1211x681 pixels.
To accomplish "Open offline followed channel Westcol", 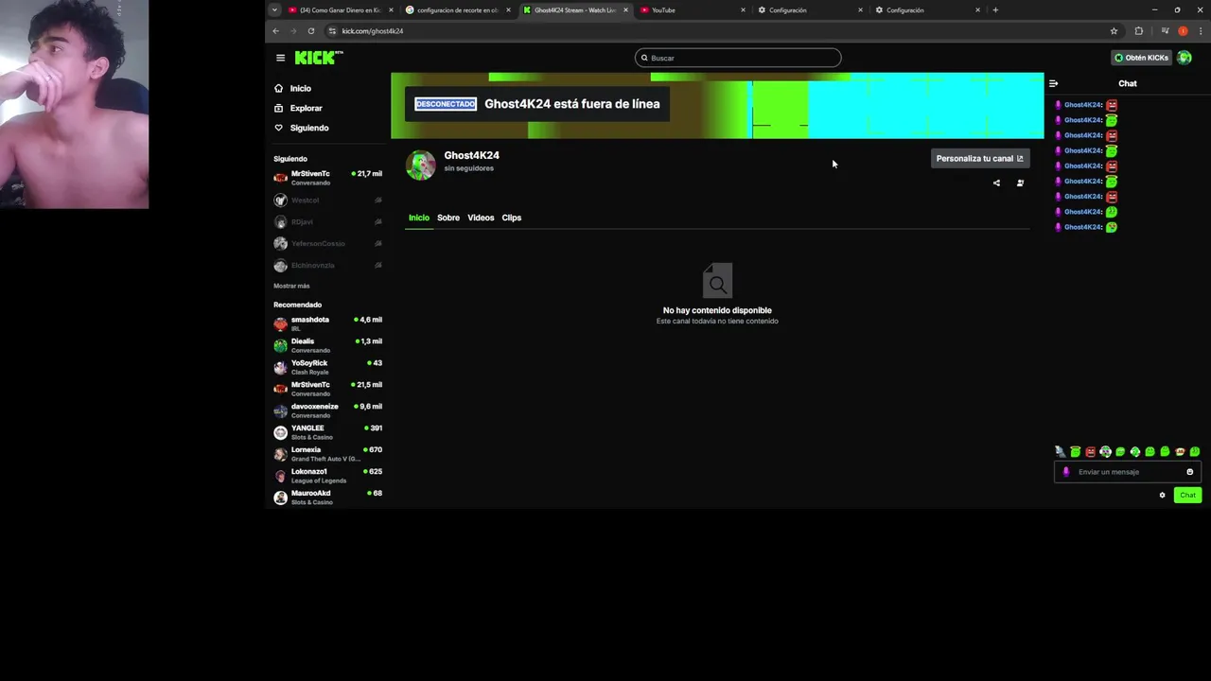I will tap(328, 201).
